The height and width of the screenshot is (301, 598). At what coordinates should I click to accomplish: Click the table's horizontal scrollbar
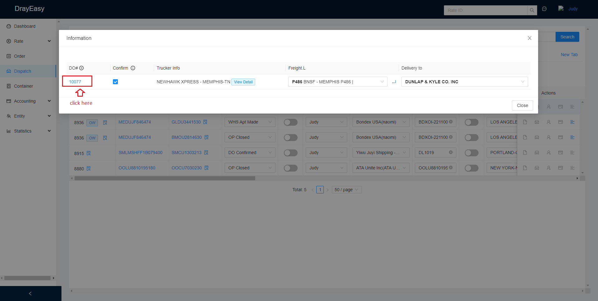click(165, 178)
